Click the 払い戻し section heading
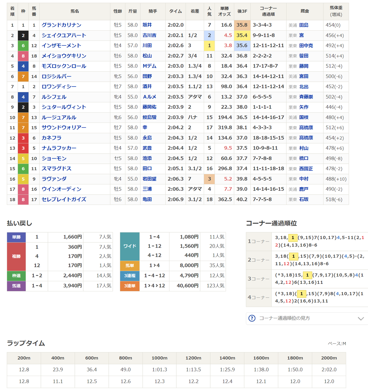 point(20,223)
